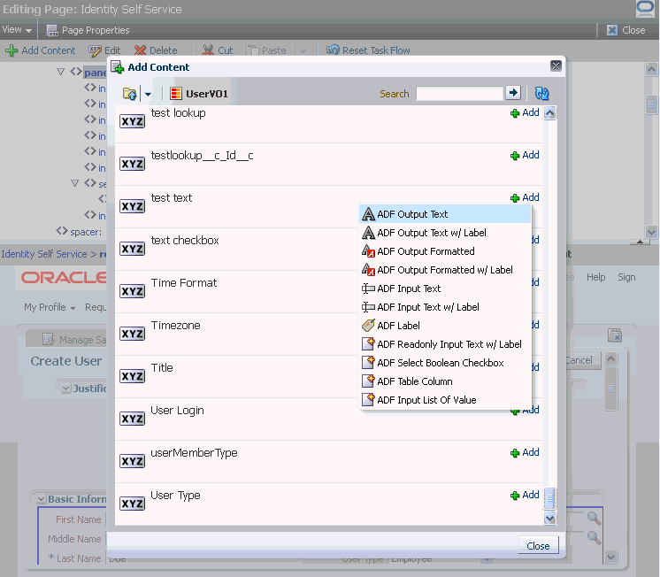Click XYZ icon of test lookup

pyautogui.click(x=132, y=121)
